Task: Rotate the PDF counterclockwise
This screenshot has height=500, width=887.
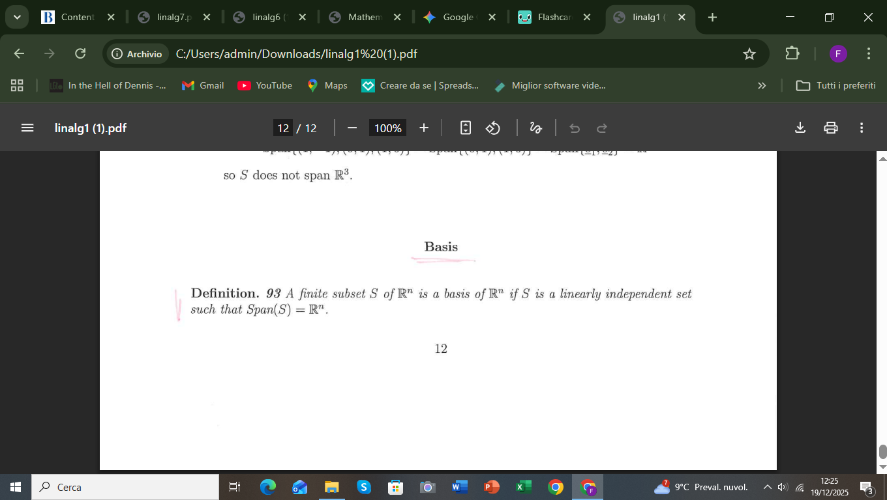Action: coord(493,128)
